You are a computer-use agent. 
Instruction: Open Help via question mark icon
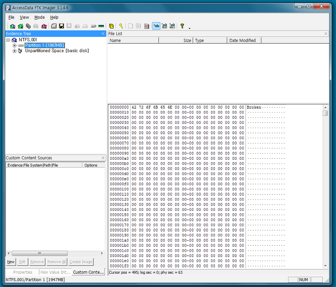pyautogui.click(x=182, y=26)
